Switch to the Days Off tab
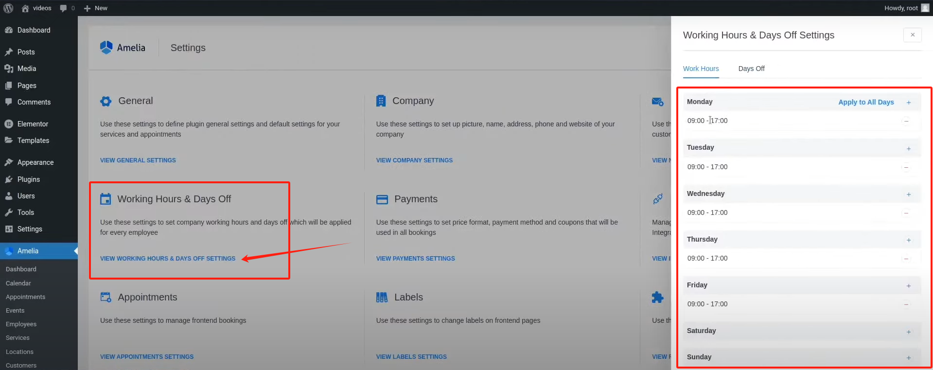 tap(751, 69)
